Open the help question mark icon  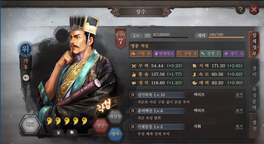pos(240,10)
